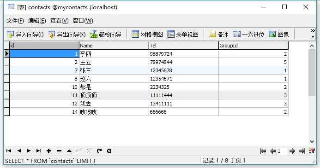Screen dimensions: 320x168
Task: Open the Memo (备注) viewer
Action: tap(218, 35)
